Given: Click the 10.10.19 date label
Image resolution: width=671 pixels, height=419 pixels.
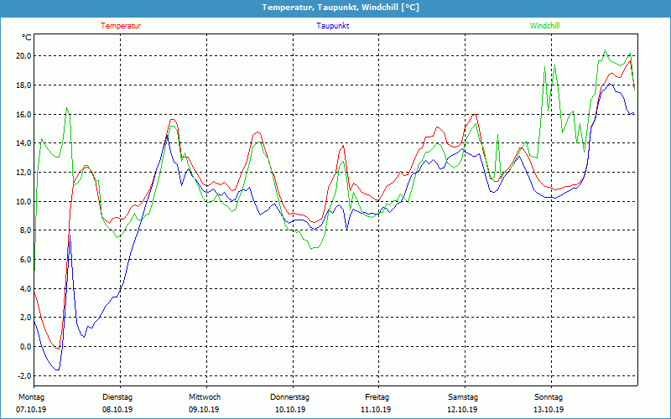Looking at the screenshot, I should click(x=290, y=410).
